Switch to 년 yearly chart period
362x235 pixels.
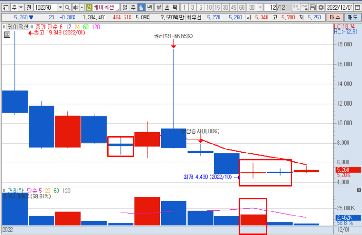(149, 8)
